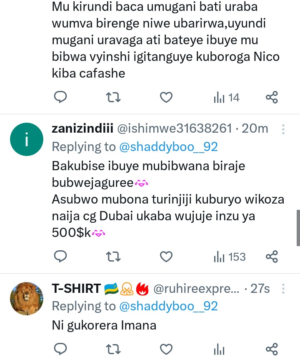Reply to the top Kirundi tweet
The width and height of the screenshot is (300, 360).
(61, 98)
